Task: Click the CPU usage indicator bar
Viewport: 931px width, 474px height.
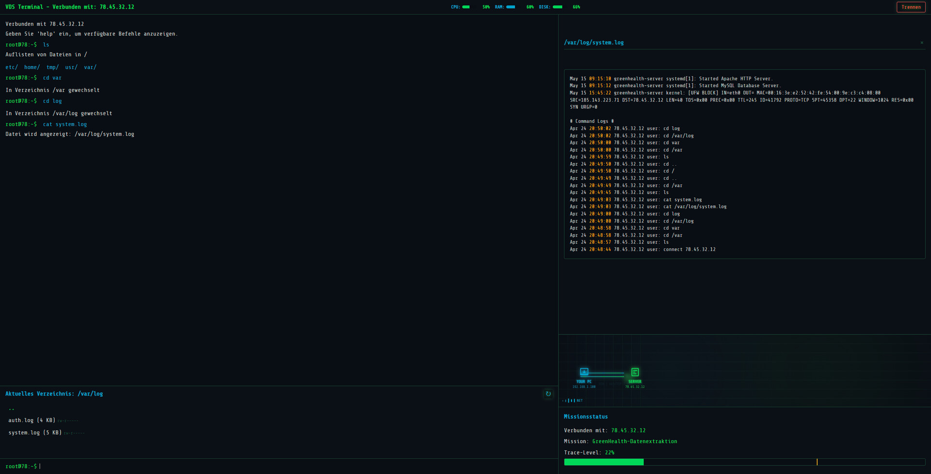Action: [x=466, y=7]
